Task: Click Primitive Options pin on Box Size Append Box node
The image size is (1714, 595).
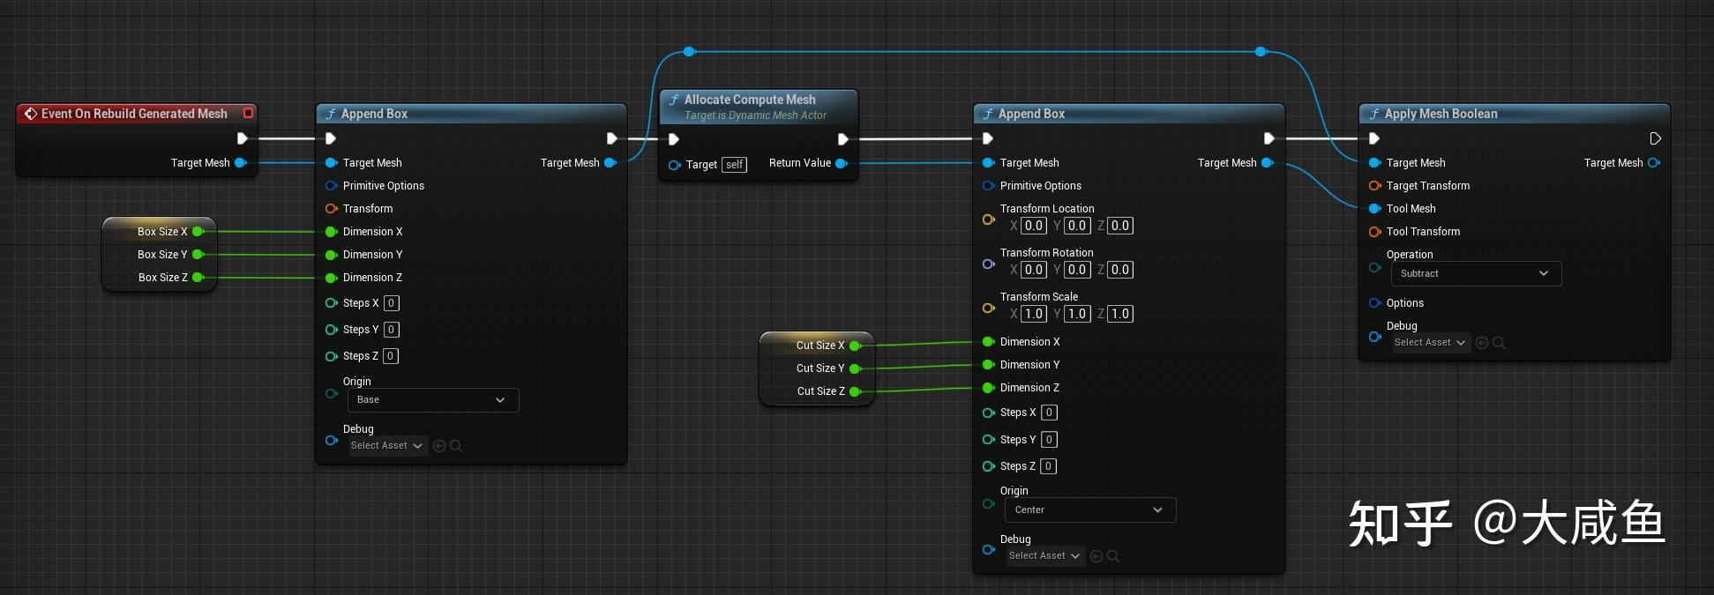Action: pyautogui.click(x=332, y=186)
